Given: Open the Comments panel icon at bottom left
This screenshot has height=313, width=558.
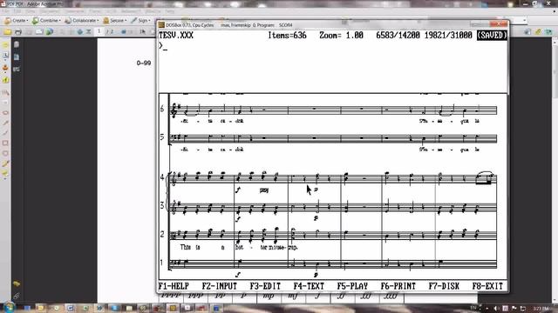Looking at the screenshot, I should (x=17, y=284).
